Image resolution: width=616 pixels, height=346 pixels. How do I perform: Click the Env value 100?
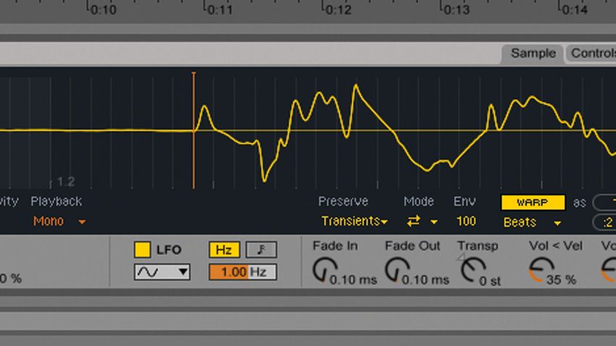(466, 221)
